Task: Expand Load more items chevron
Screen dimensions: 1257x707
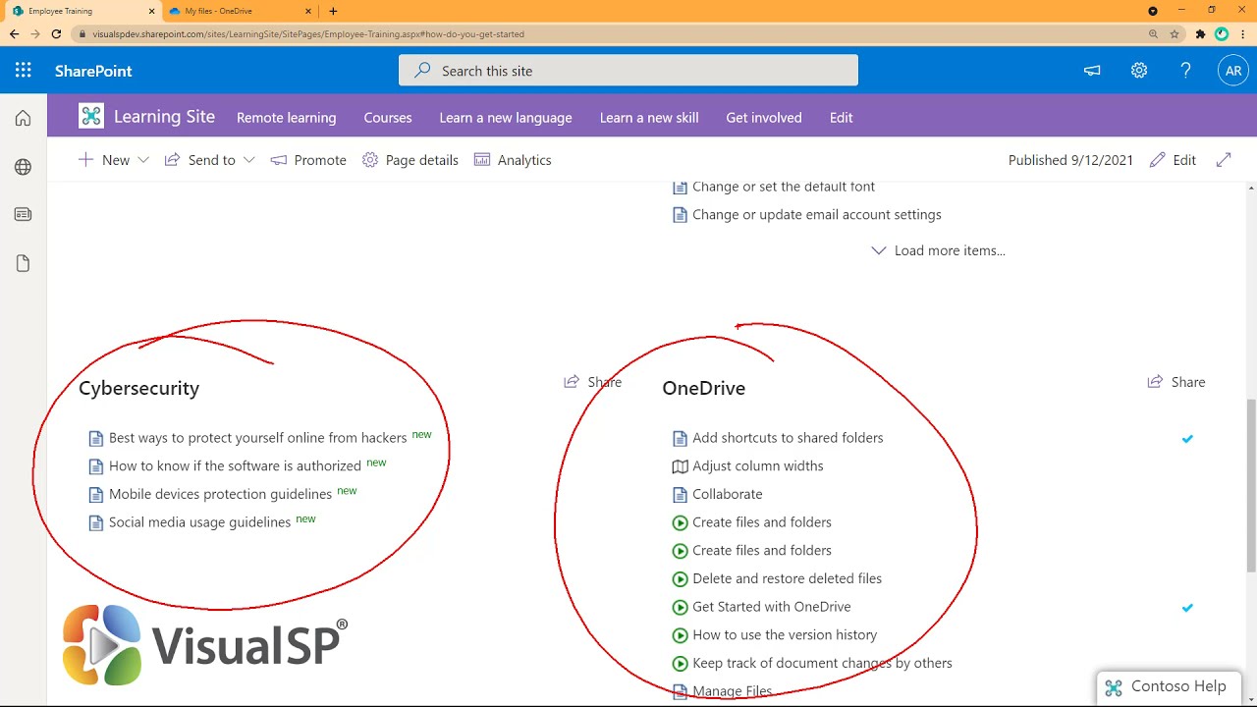Action: click(x=879, y=250)
